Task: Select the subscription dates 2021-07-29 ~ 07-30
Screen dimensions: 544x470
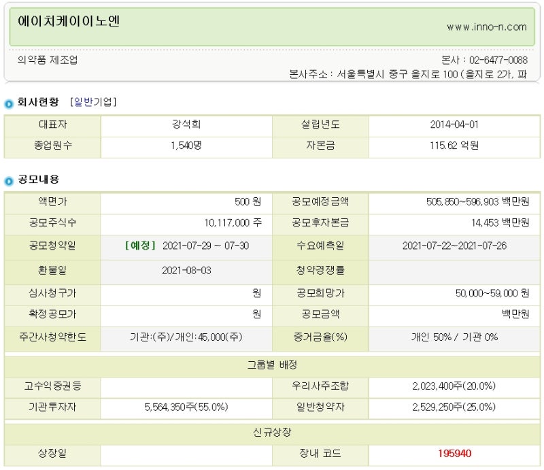Action: (x=205, y=246)
